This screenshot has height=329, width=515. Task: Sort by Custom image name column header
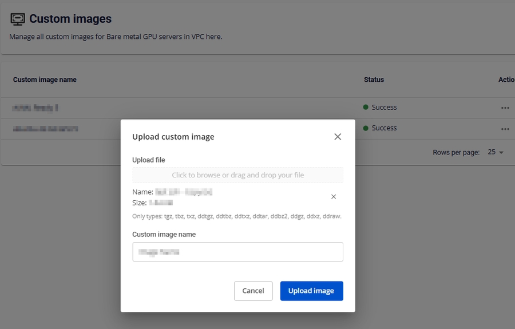(x=45, y=80)
